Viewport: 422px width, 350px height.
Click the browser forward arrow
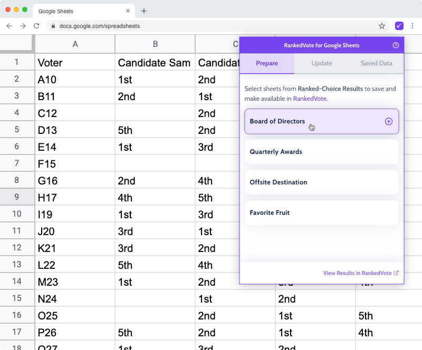point(23,26)
